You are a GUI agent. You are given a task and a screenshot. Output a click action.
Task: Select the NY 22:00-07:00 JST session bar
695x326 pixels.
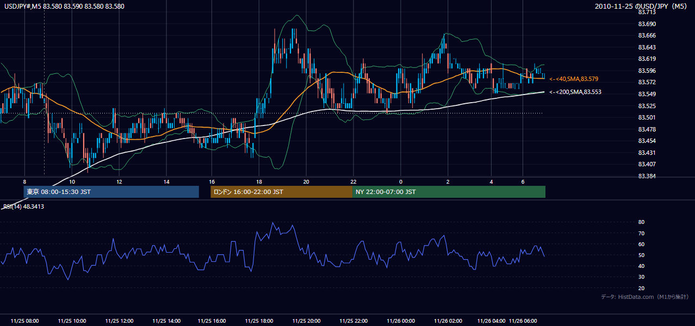[449, 192]
